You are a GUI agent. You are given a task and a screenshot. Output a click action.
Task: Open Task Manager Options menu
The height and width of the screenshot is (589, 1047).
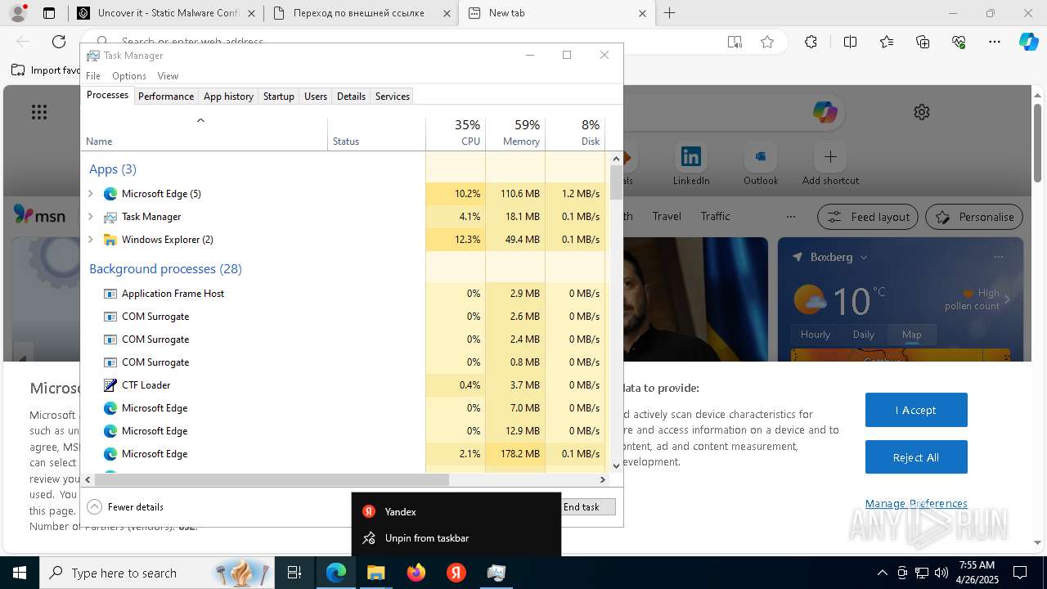[129, 75]
